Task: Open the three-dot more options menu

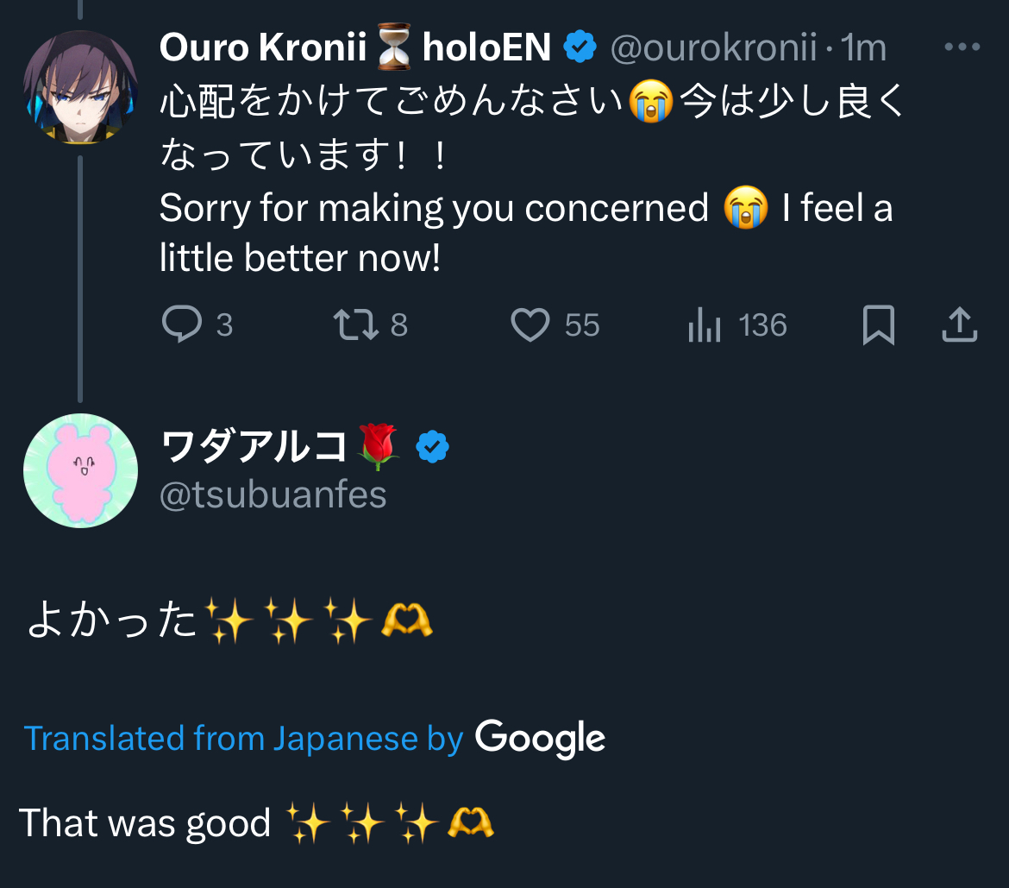Action: tap(962, 47)
